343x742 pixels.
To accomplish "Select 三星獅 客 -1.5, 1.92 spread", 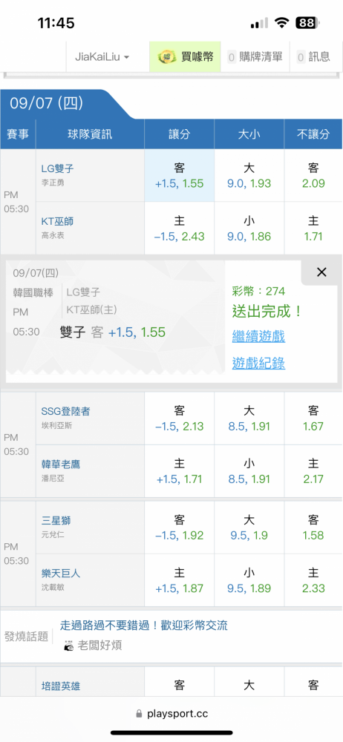I will (x=179, y=528).
